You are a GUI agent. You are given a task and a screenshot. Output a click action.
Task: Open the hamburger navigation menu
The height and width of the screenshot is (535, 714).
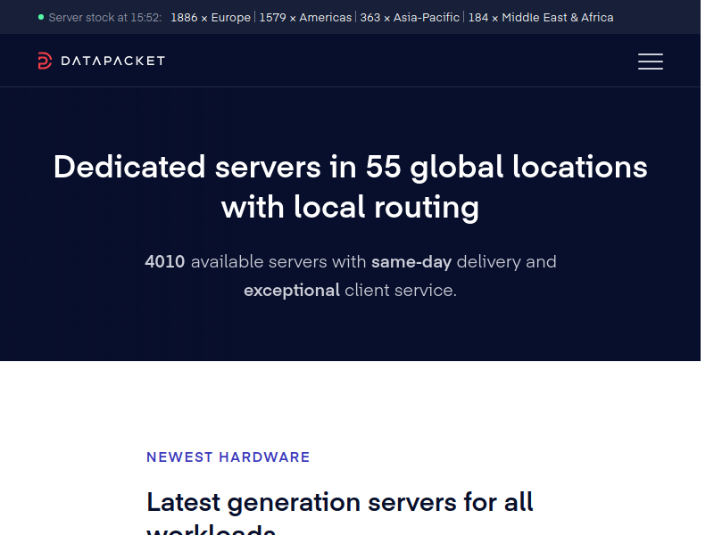click(x=651, y=62)
